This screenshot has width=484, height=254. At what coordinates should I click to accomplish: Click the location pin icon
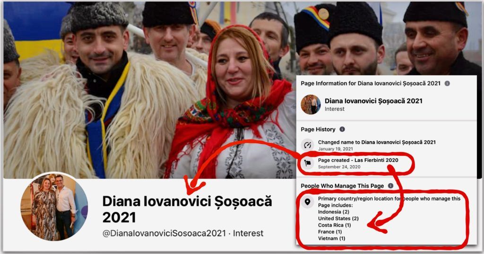(x=307, y=202)
